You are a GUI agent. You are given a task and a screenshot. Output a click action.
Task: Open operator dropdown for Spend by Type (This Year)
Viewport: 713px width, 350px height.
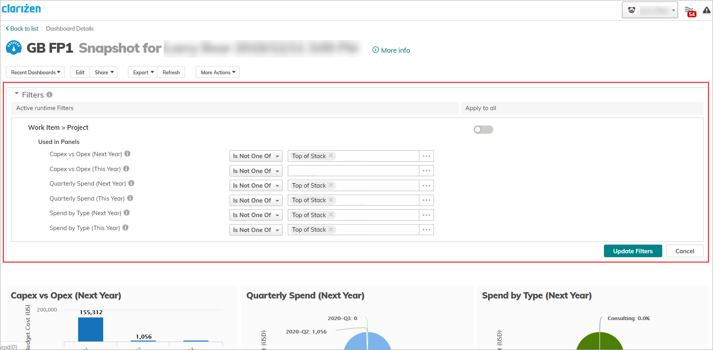pos(256,230)
